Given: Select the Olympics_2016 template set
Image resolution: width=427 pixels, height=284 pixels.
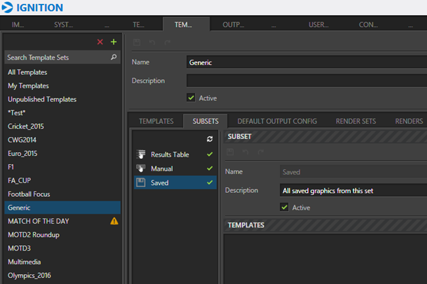Looking at the screenshot, I should [62, 275].
